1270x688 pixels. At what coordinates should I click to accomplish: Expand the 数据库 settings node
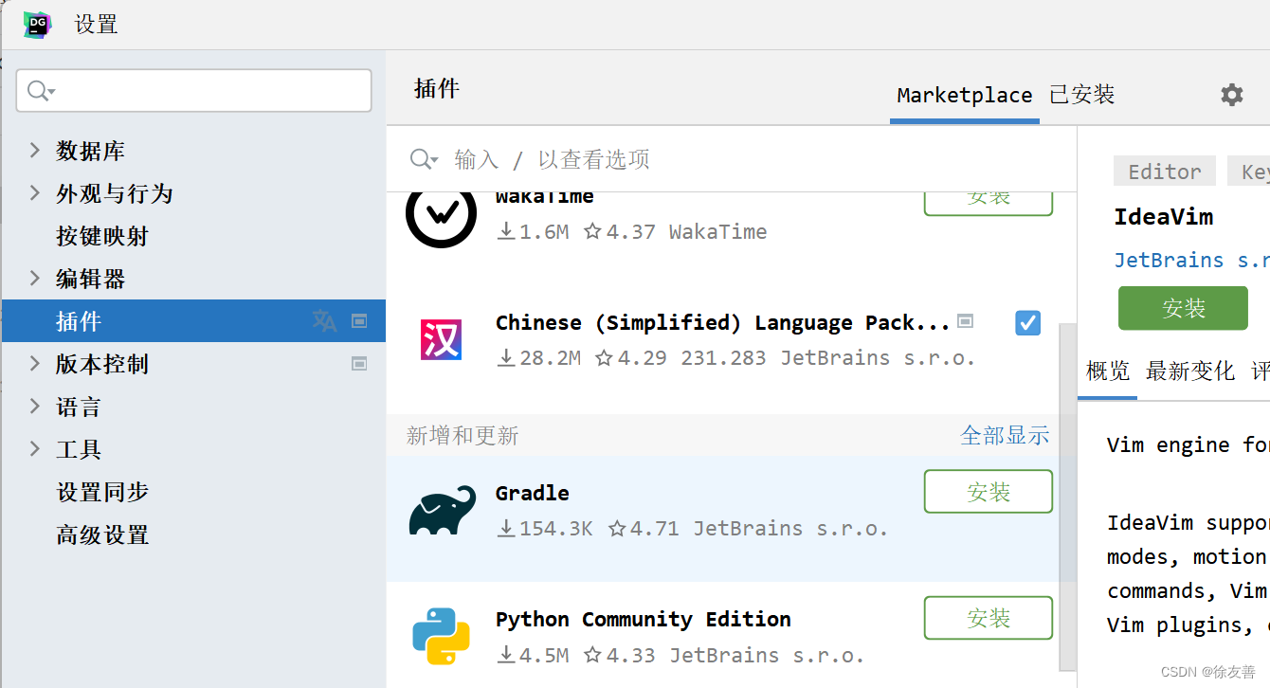click(x=35, y=150)
